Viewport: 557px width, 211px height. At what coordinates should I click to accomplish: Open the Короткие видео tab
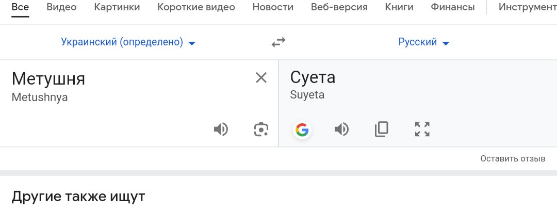pyautogui.click(x=196, y=7)
